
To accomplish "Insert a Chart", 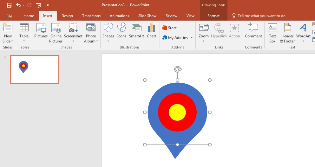I will (x=152, y=31).
